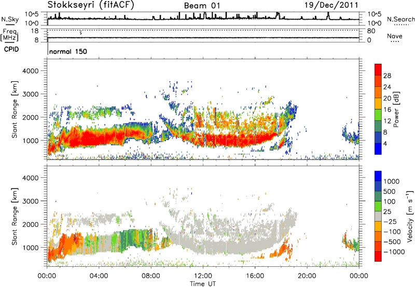Click the red bottom of velocity color bar

[378, 256]
